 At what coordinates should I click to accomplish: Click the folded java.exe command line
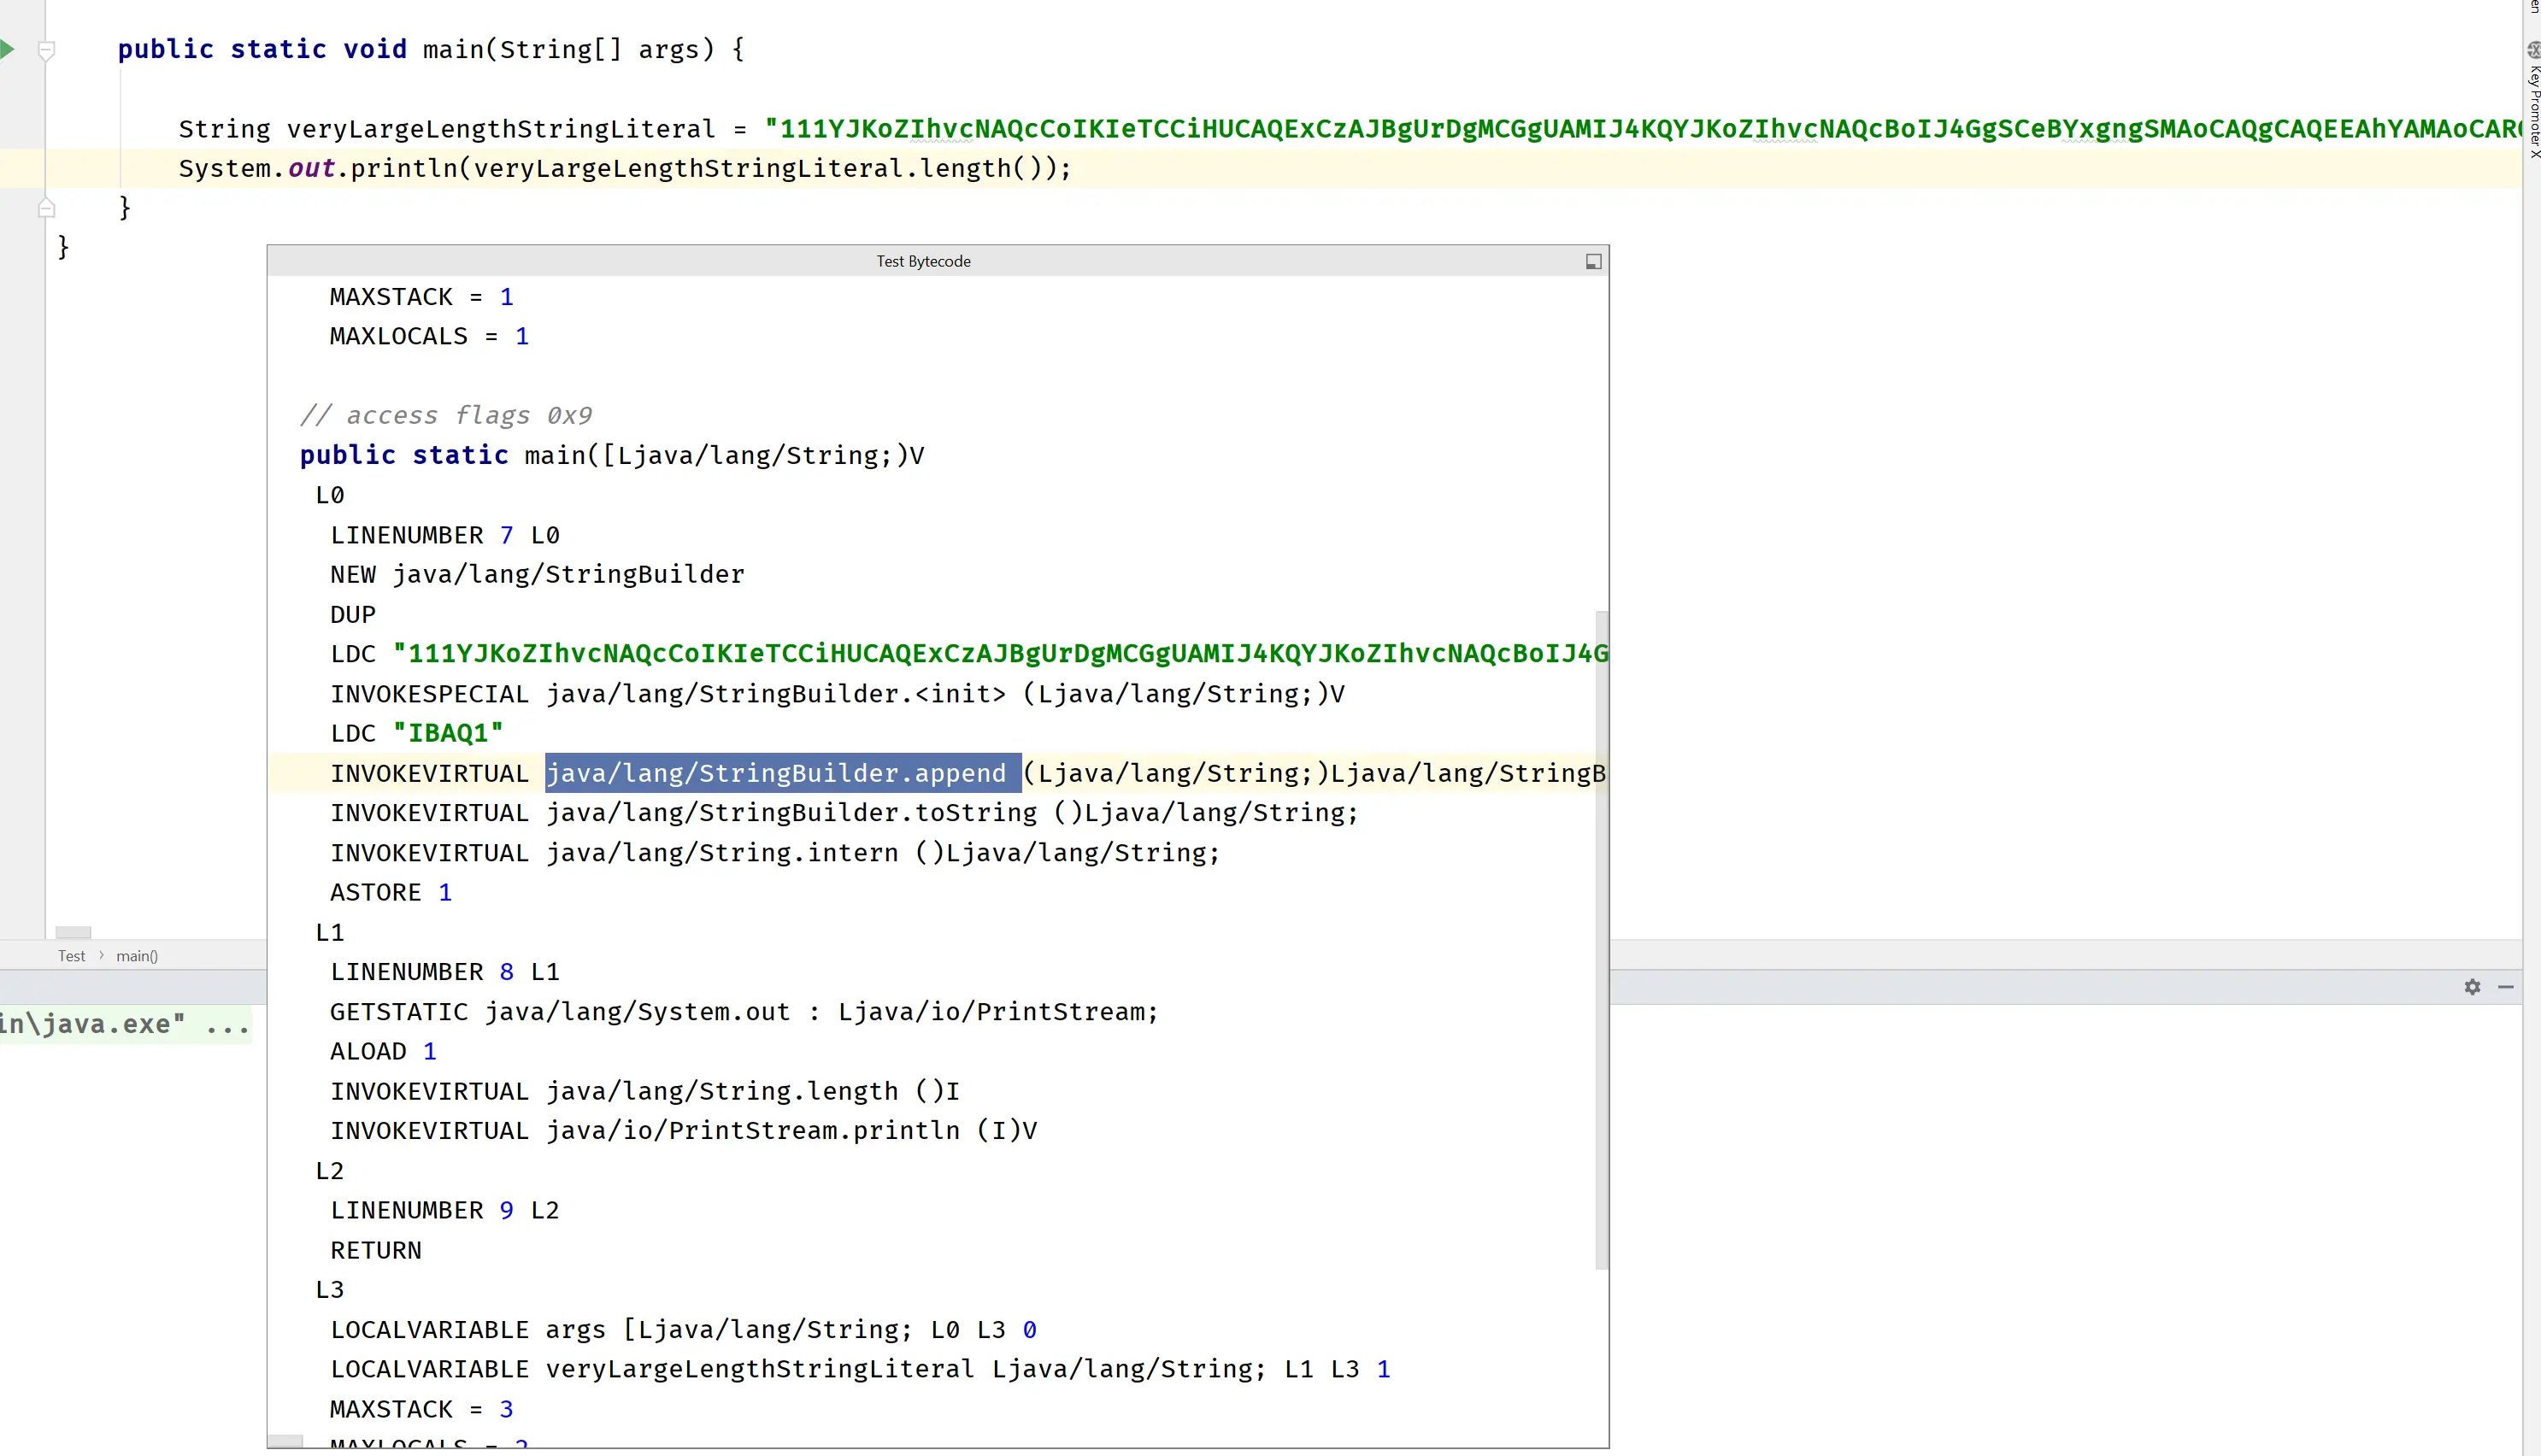click(124, 1024)
